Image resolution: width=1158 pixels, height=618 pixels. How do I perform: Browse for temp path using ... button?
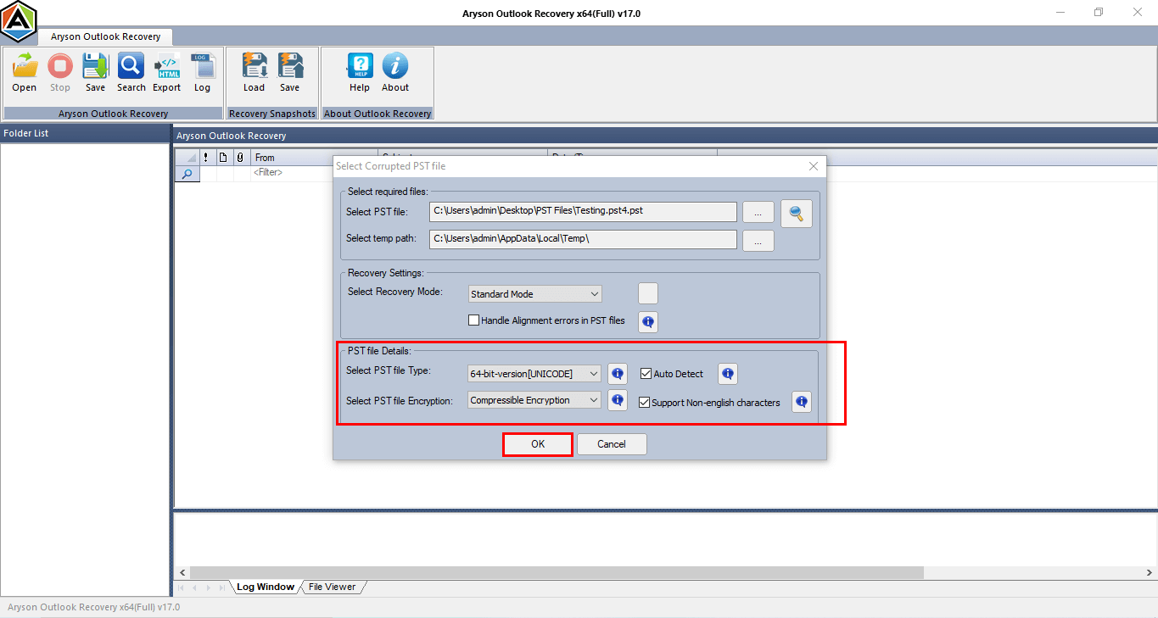tap(758, 240)
